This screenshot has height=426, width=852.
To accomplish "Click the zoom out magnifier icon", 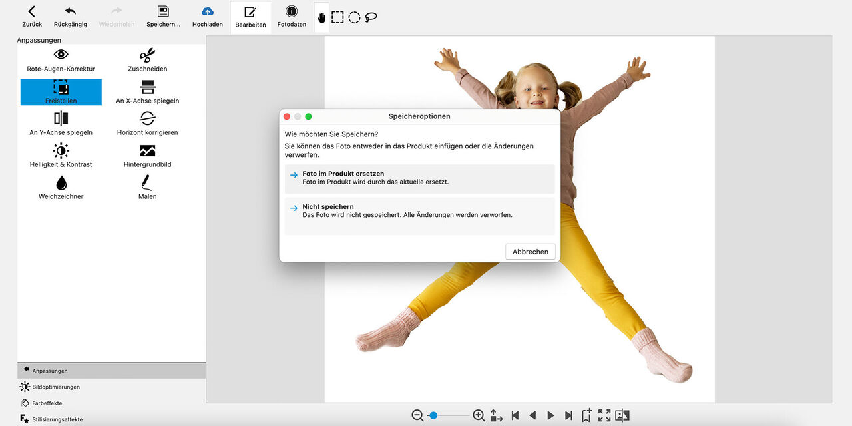I will pos(417,415).
